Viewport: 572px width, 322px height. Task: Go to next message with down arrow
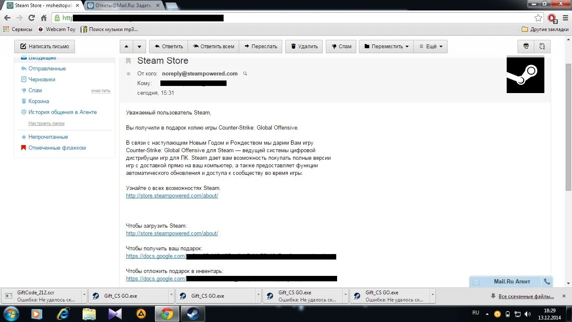(140, 47)
